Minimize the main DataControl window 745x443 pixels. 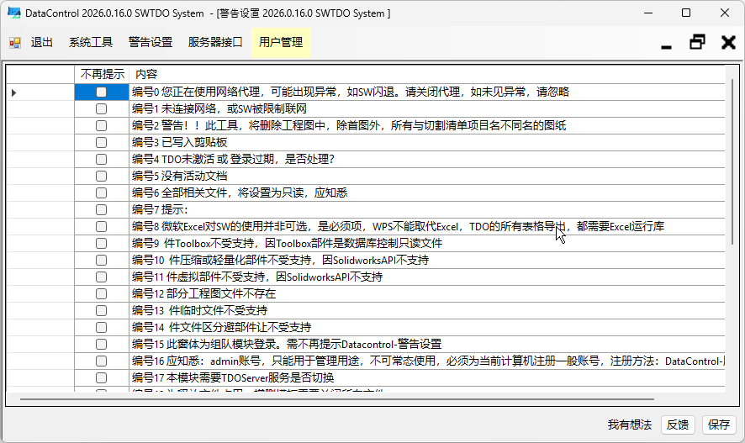[x=647, y=13]
